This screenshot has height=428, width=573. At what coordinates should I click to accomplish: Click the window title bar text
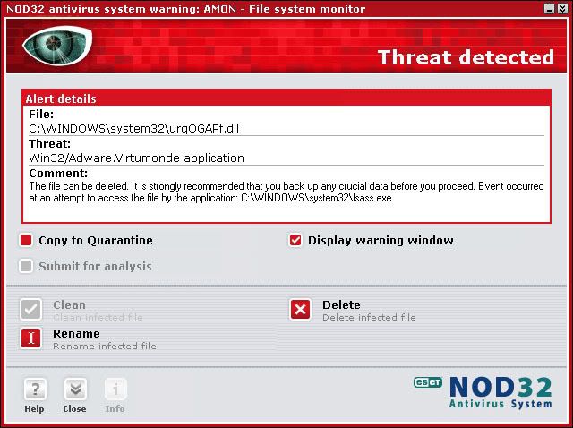pos(186,9)
